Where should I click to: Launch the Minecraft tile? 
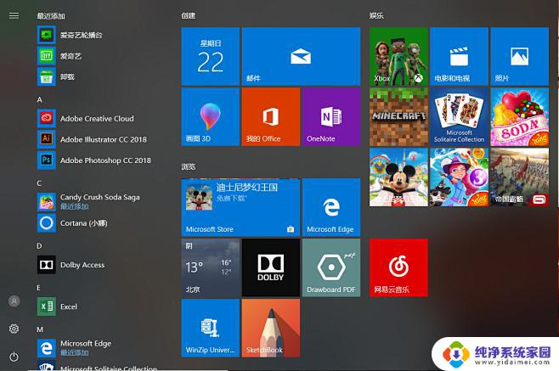[398, 117]
